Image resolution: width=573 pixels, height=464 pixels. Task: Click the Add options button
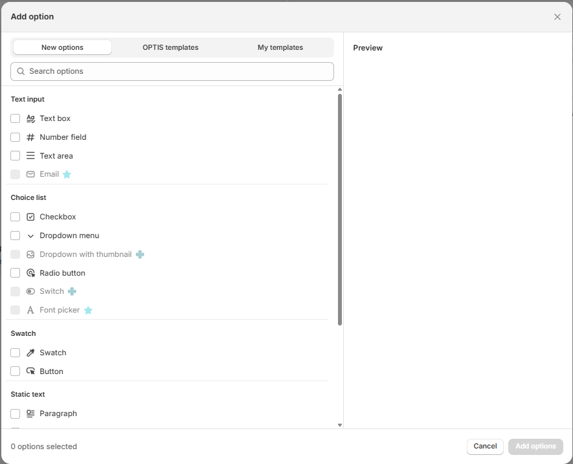pos(535,447)
